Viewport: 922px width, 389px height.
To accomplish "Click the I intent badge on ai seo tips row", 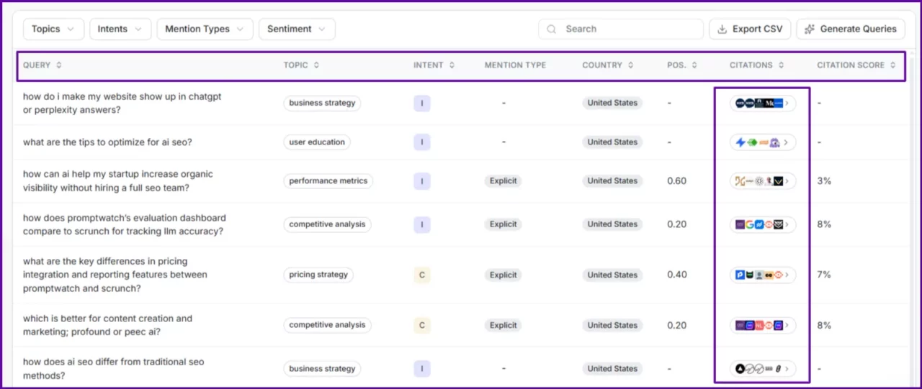I will click(x=422, y=142).
